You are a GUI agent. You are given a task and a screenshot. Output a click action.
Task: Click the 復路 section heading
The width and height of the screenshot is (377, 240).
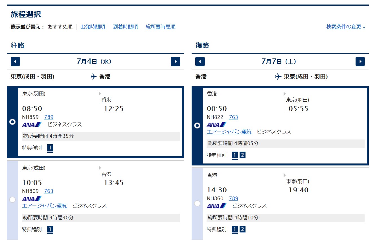click(x=202, y=45)
